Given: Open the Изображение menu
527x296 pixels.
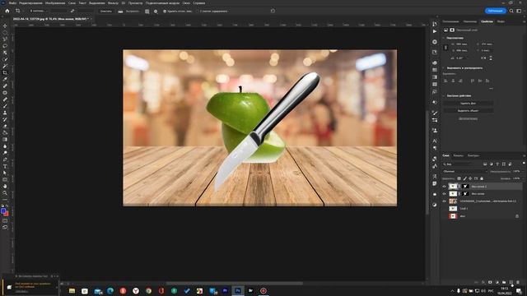Looking at the screenshot, I should tap(55, 3).
